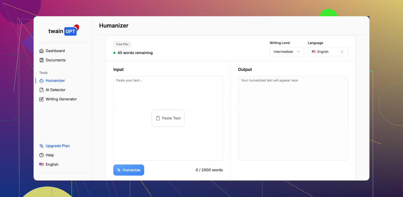Click the twainGPT logo
Screen dimensions: 403x197
pos(63,31)
